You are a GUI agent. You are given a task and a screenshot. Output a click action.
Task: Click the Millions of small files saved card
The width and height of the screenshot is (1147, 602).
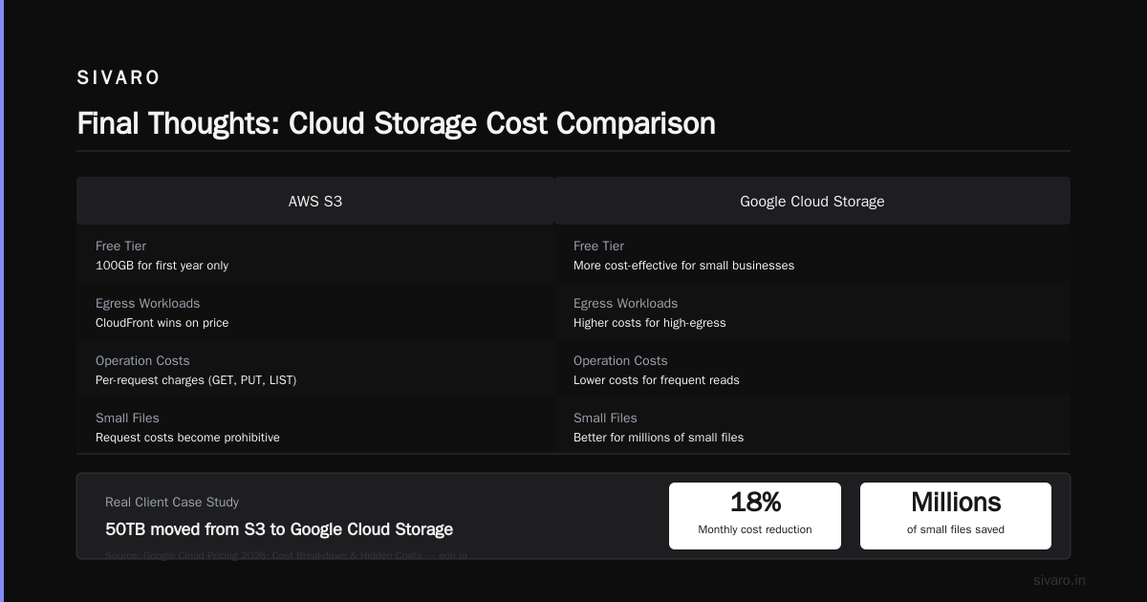pos(956,516)
